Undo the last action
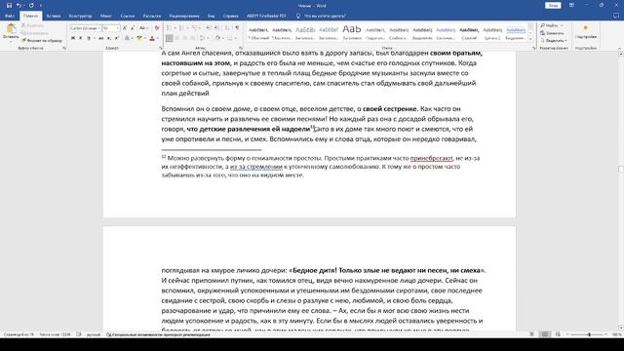Viewport: 624px width, 351px height. 19,5
